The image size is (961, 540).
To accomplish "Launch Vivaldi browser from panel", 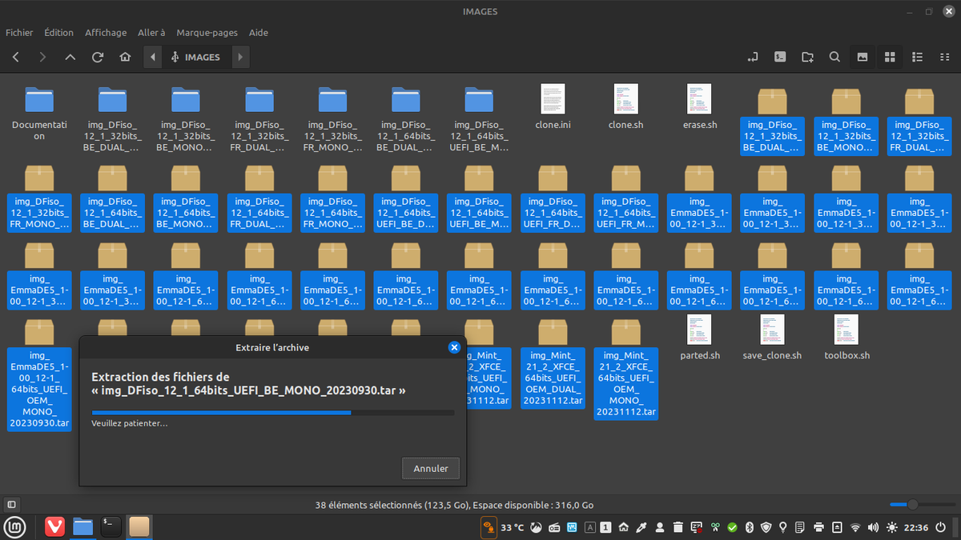I will tap(54, 526).
